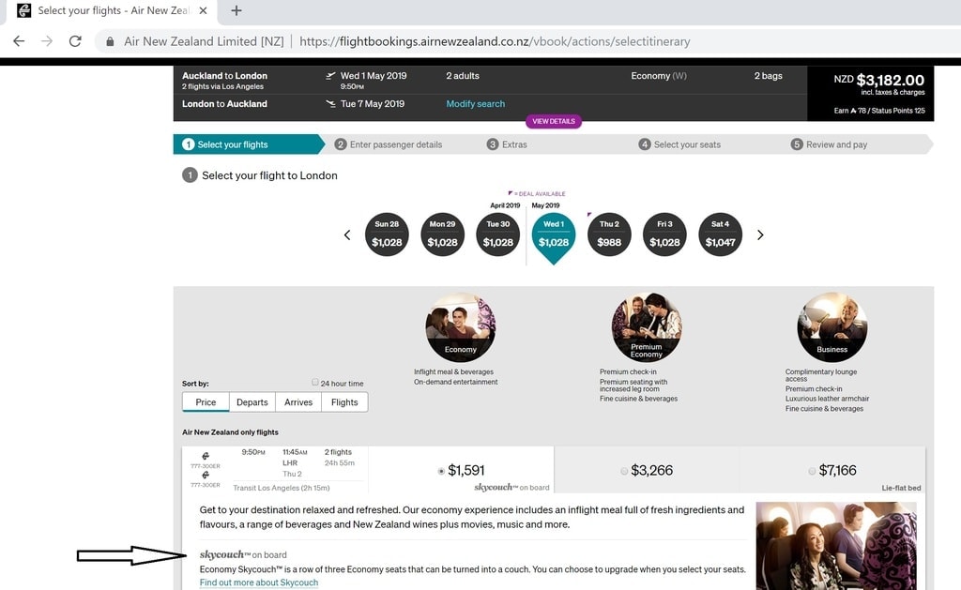This screenshot has height=590, width=961.
Task: Pick Thu 2 date at $988
Action: (x=609, y=234)
